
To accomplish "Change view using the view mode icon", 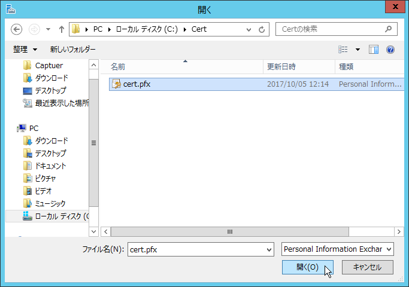I will [x=343, y=50].
